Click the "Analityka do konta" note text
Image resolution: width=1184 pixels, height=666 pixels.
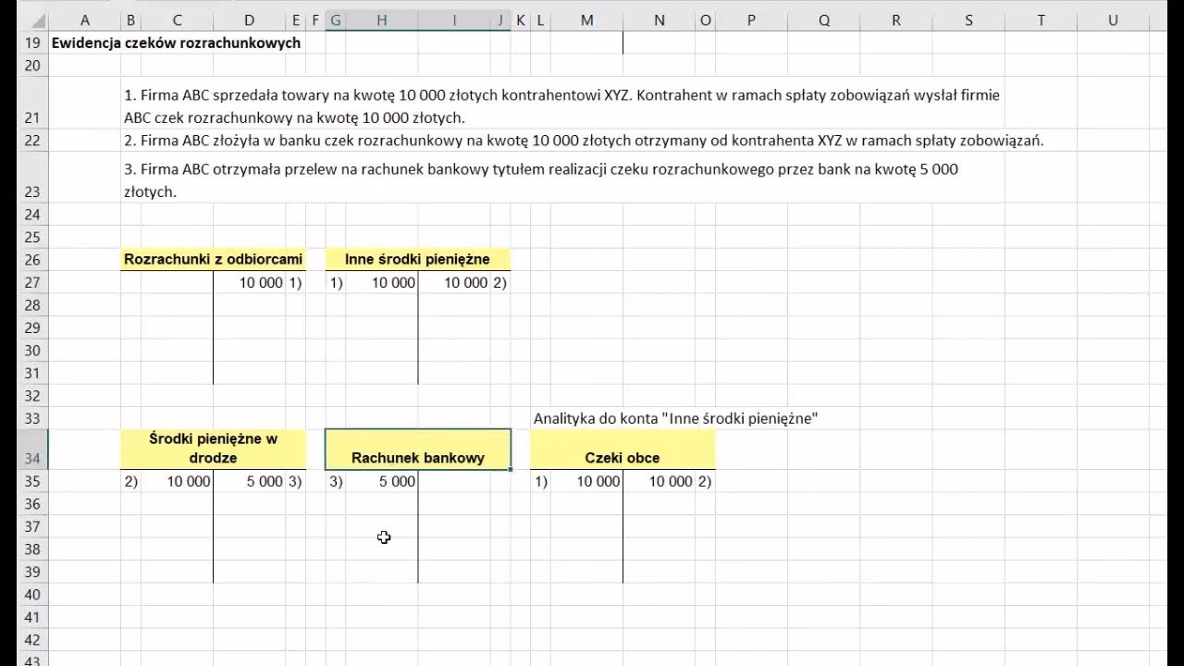pos(675,419)
